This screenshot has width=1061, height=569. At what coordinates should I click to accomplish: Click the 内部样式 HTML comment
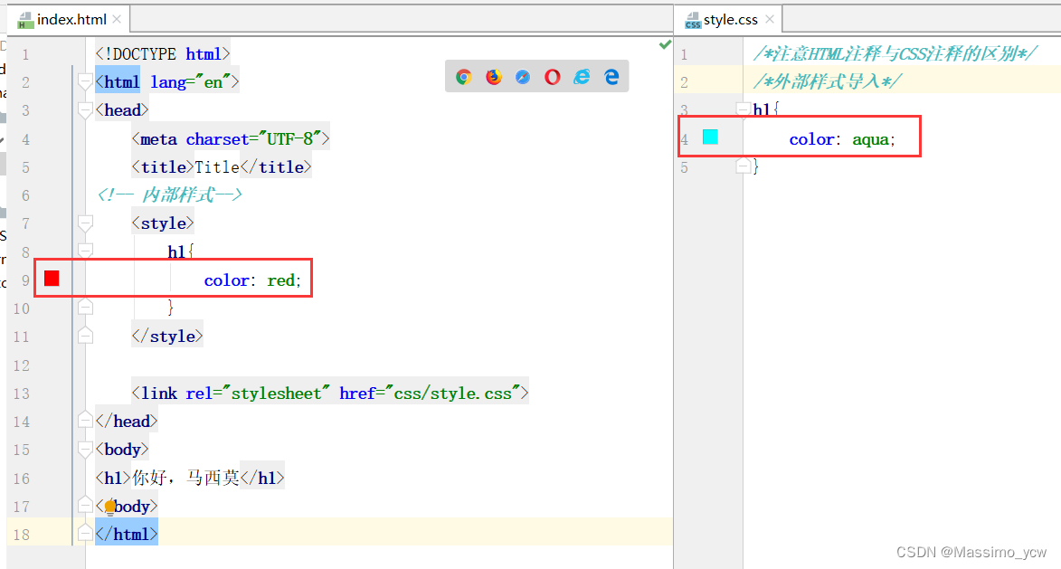coord(169,194)
